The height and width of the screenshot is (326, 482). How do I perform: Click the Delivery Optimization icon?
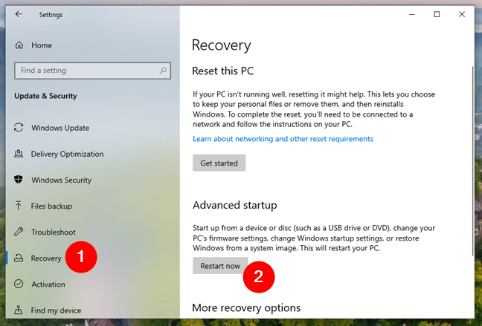point(19,154)
